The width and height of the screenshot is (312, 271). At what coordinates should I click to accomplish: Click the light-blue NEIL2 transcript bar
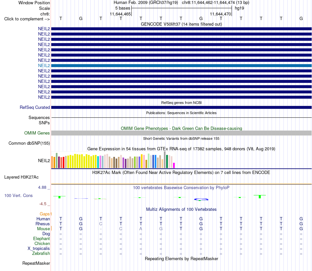click(x=181, y=65)
